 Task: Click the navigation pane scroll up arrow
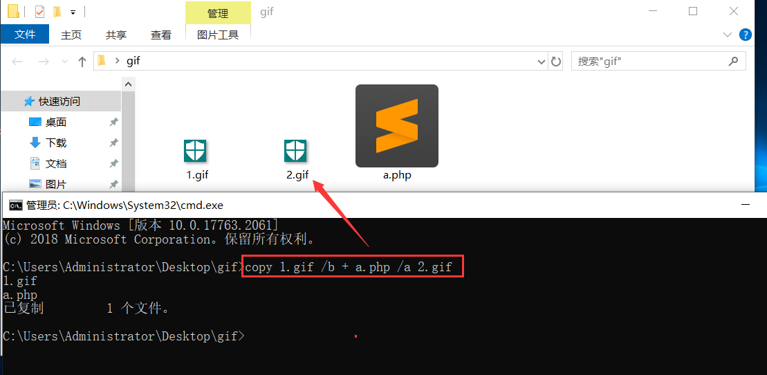[x=129, y=84]
